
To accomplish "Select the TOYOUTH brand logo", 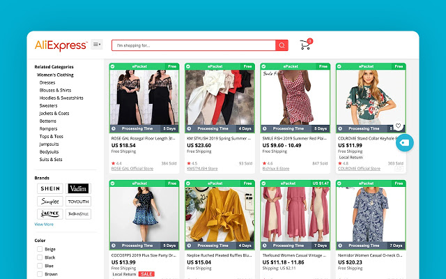I will [x=78, y=201].
